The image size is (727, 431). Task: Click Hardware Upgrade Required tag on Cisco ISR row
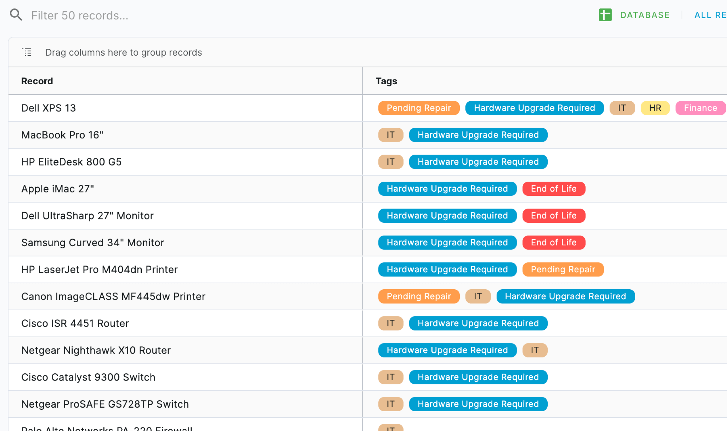[x=478, y=323]
